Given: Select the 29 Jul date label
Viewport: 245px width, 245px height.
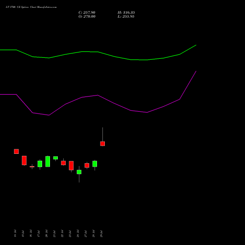Looking at the screenshot, I should (101, 233).
